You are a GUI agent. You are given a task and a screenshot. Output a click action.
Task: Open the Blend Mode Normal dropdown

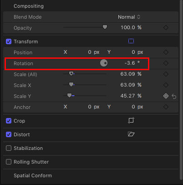(x=129, y=17)
